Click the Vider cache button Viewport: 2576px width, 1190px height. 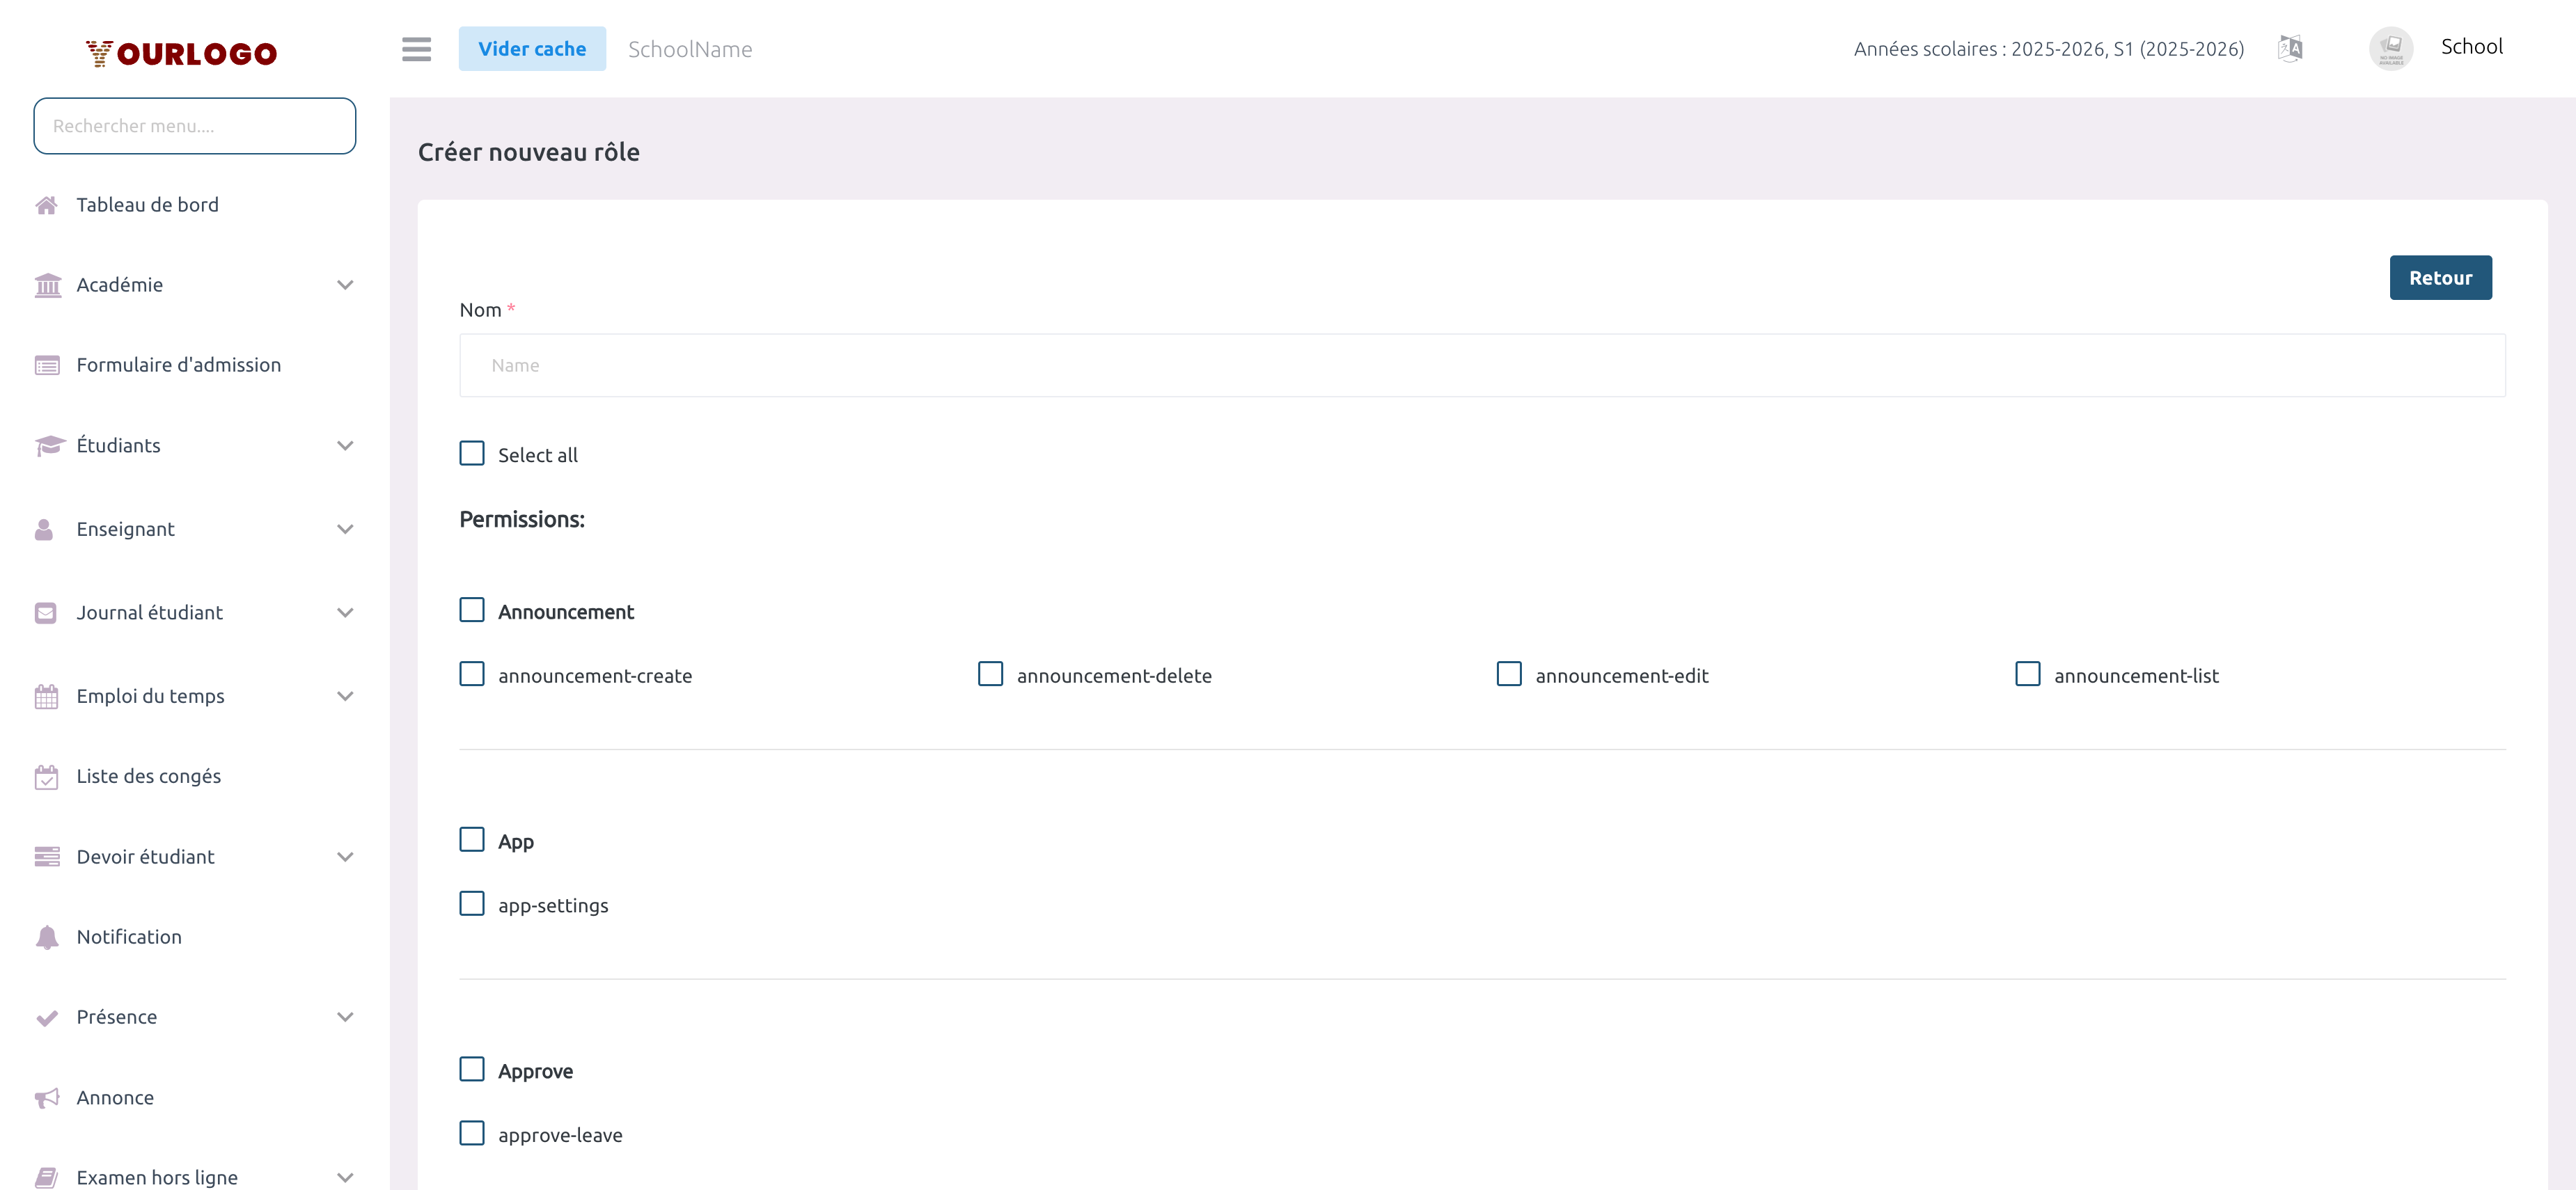(532, 48)
